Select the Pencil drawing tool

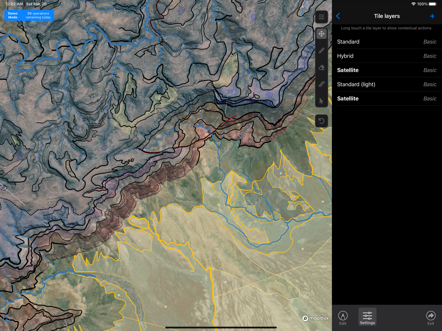pyautogui.click(x=321, y=50)
